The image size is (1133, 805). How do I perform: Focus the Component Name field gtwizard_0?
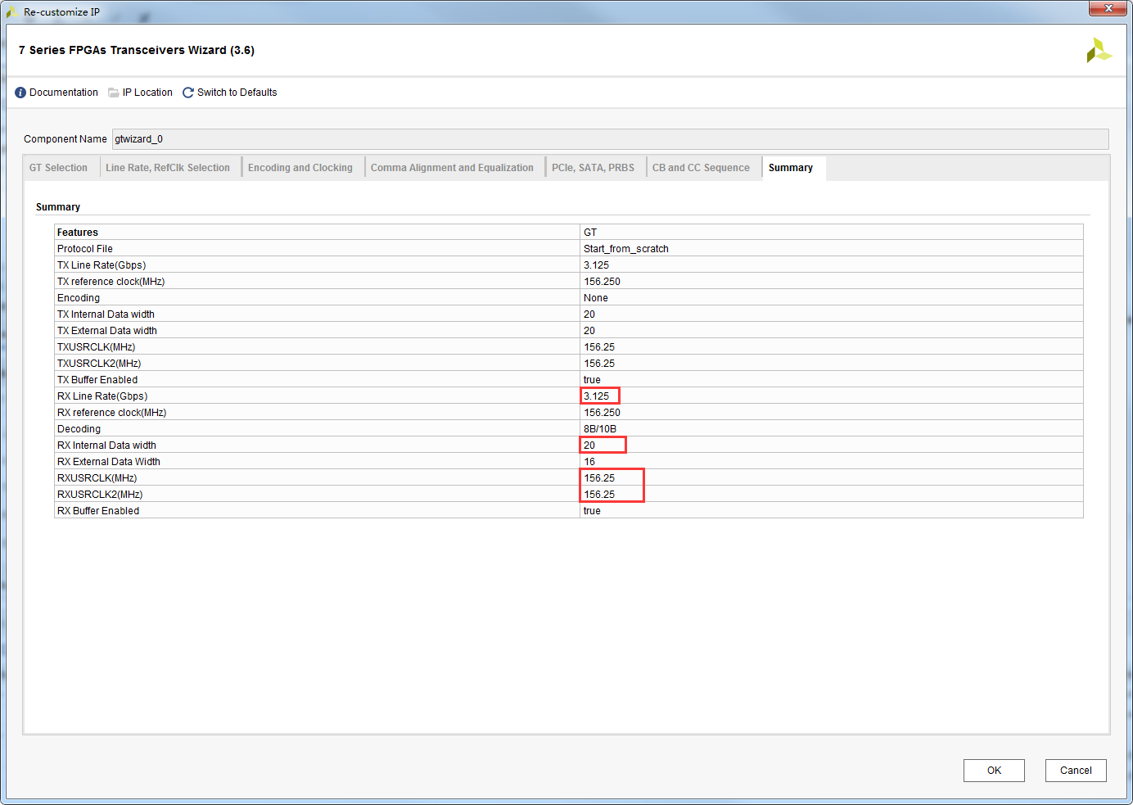pyautogui.click(x=610, y=139)
